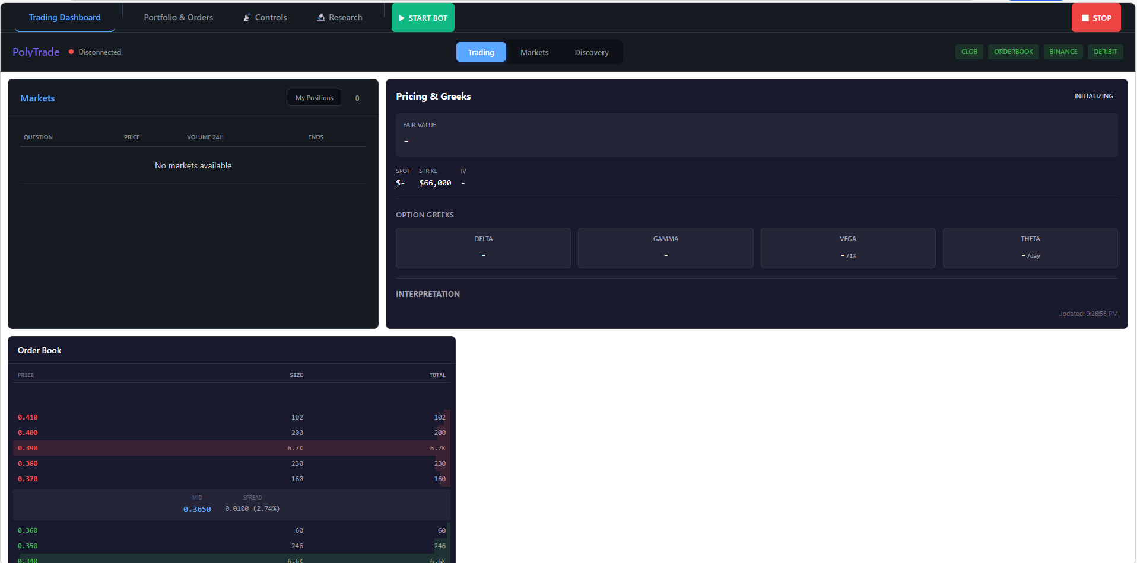Click the No markets available message

pos(193,166)
